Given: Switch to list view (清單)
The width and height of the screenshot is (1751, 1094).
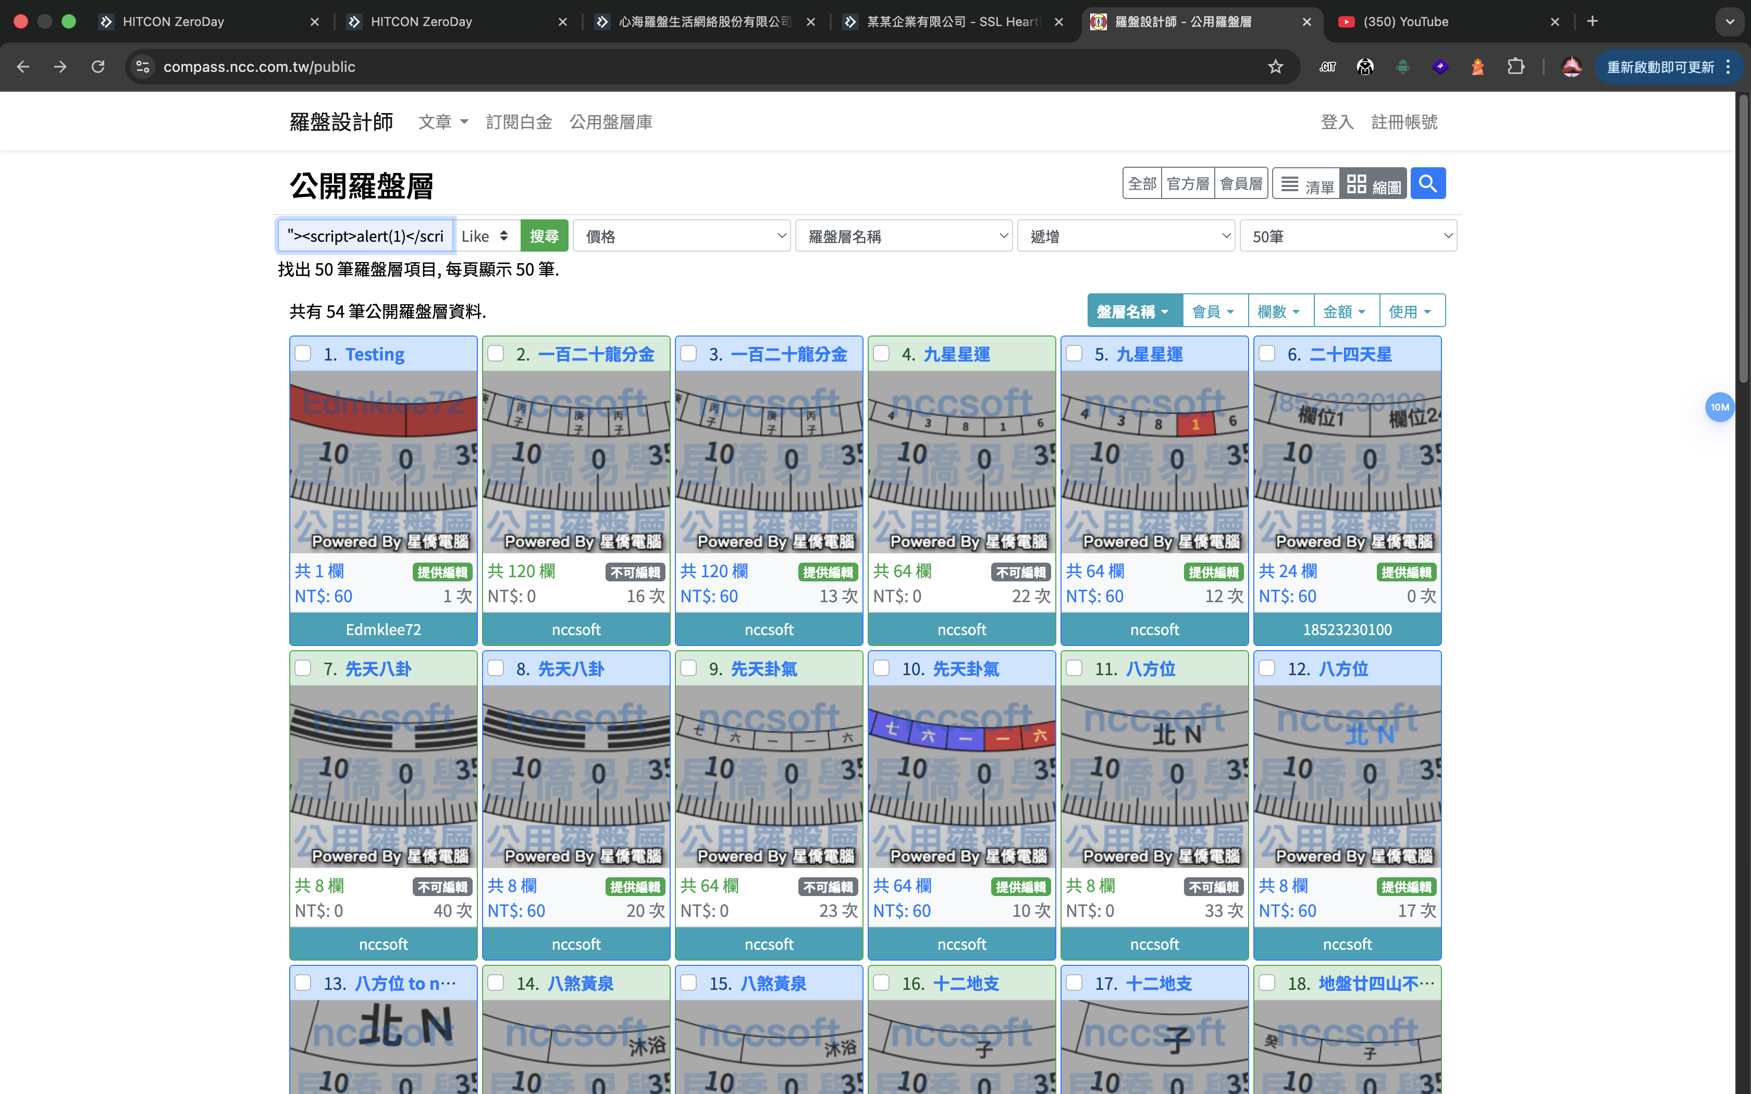Looking at the screenshot, I should 1307,184.
